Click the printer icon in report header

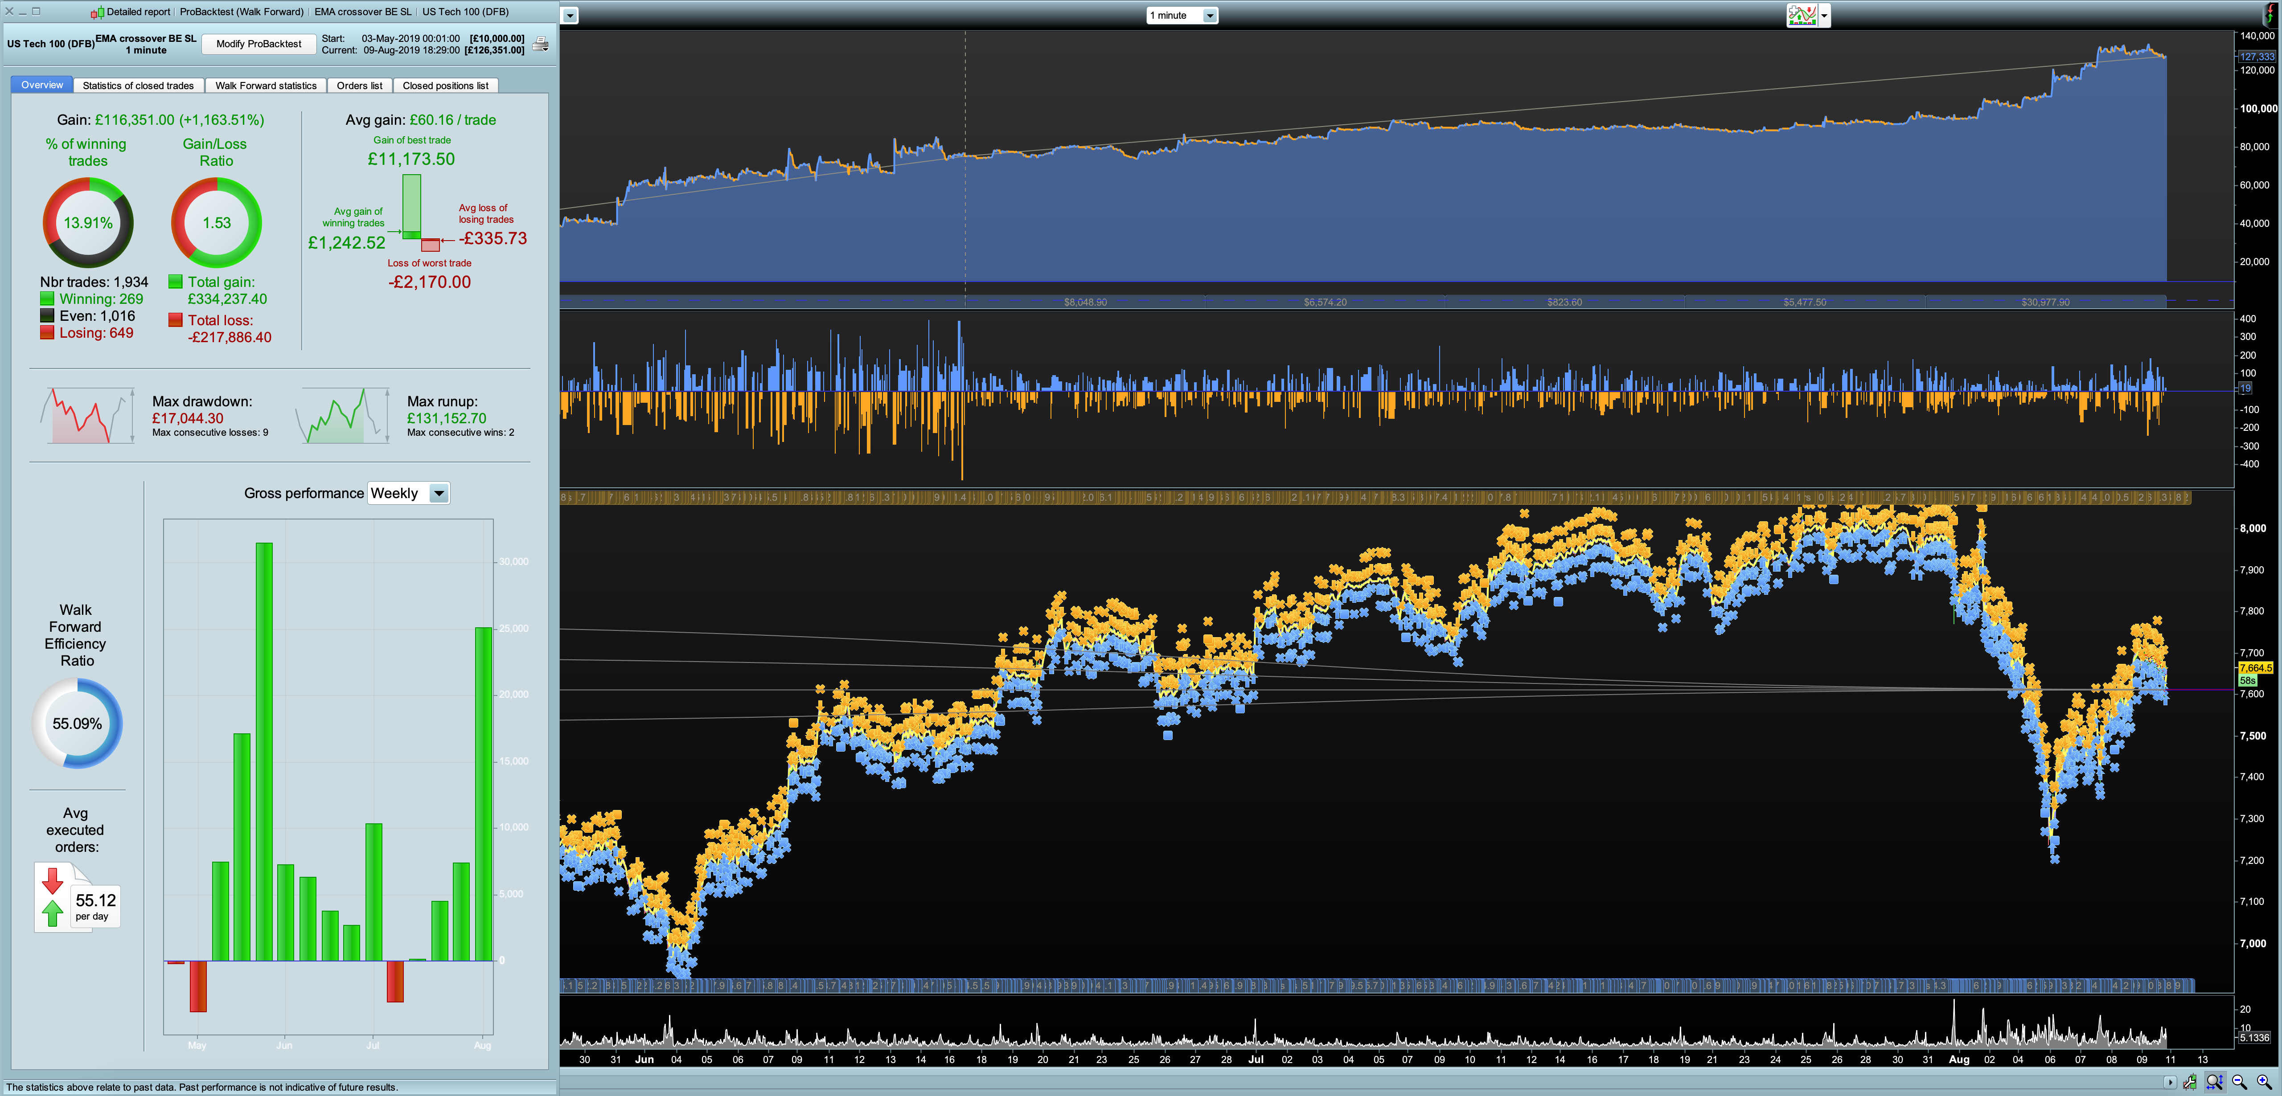point(541,44)
